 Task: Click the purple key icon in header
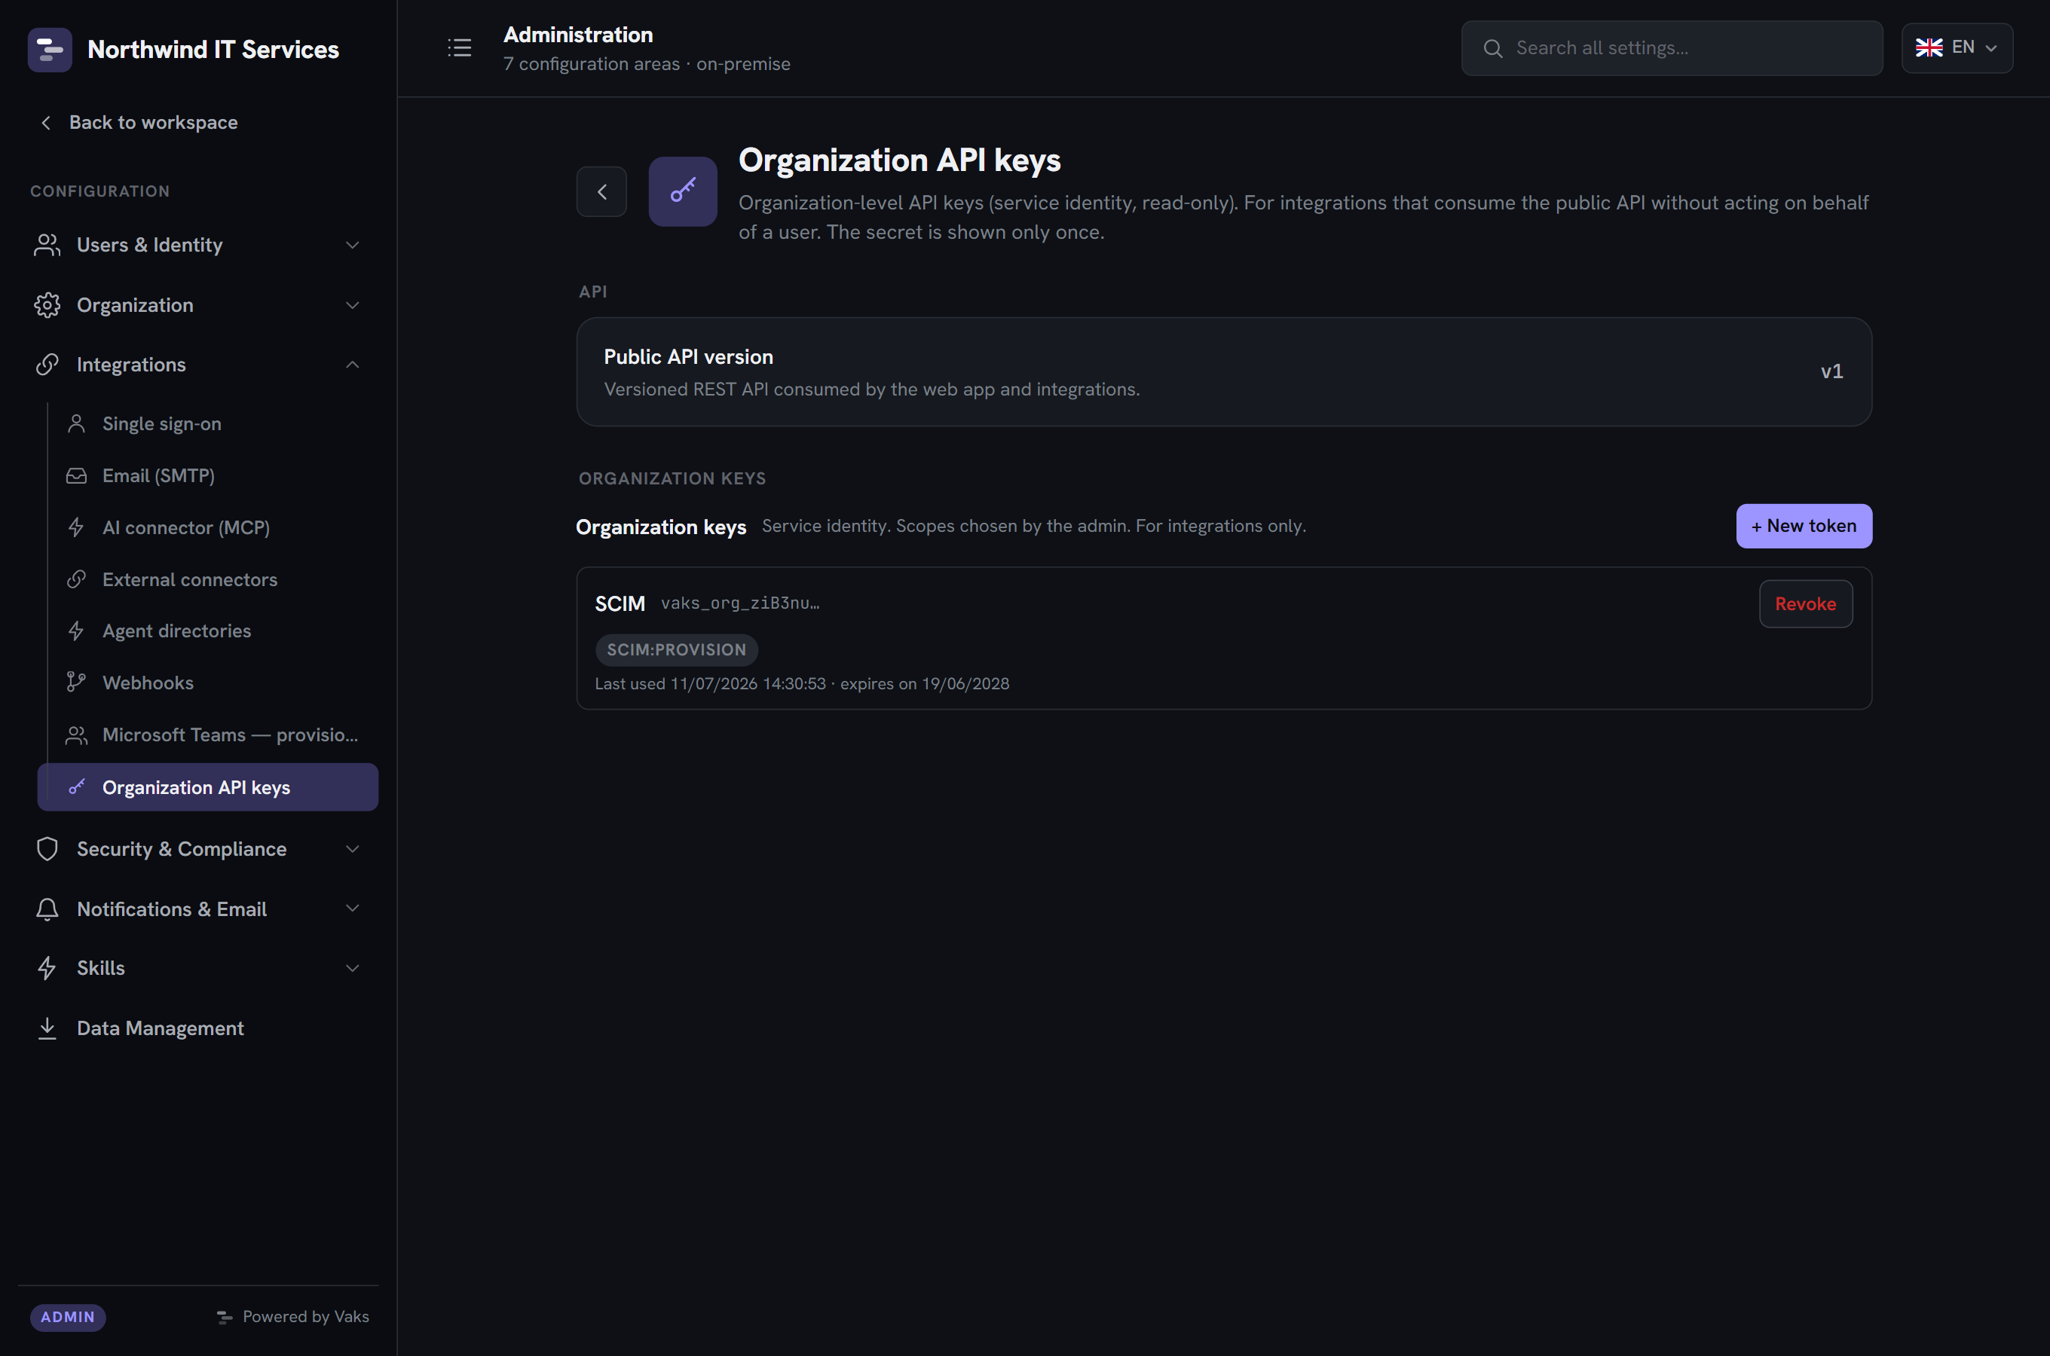pyautogui.click(x=683, y=191)
